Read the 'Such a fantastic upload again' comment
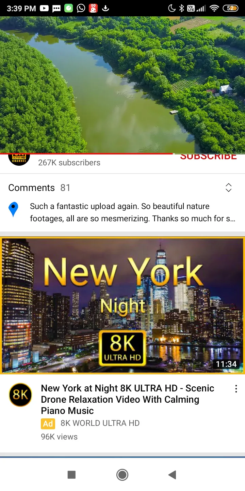 click(x=132, y=212)
